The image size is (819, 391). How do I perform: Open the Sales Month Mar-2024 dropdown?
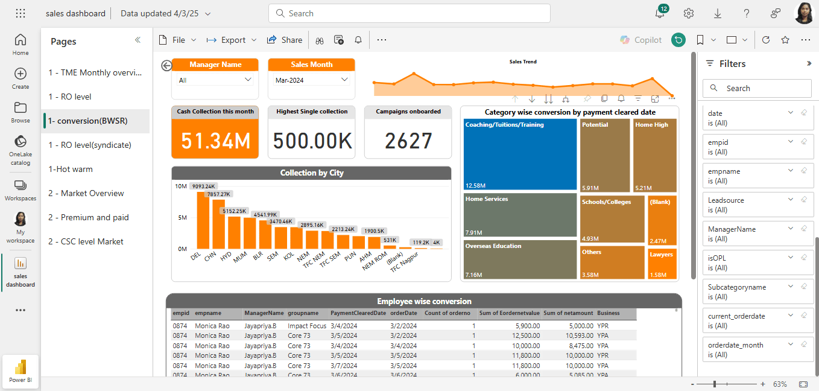click(x=344, y=80)
